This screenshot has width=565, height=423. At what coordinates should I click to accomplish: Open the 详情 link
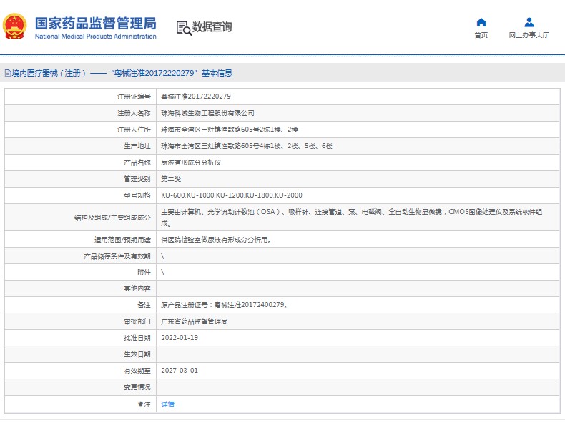pyautogui.click(x=167, y=404)
